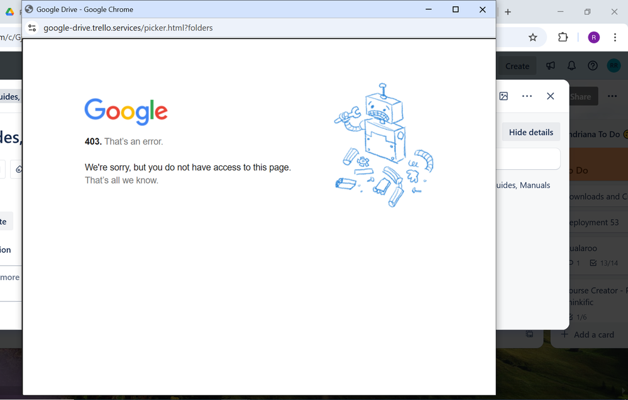Click the popup URL google-drive.trello.services address

(128, 28)
